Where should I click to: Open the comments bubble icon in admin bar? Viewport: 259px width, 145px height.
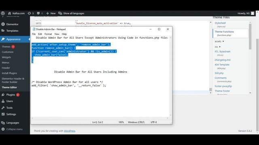coord(38,13)
